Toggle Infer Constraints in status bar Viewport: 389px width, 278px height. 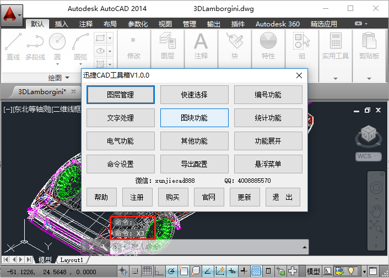[123, 271]
